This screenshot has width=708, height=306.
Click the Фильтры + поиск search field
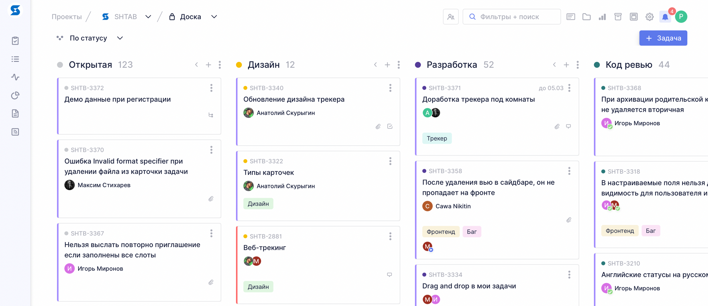512,17
